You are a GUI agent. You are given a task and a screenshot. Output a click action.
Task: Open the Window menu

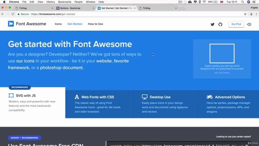pyautogui.click(x=91, y=2)
